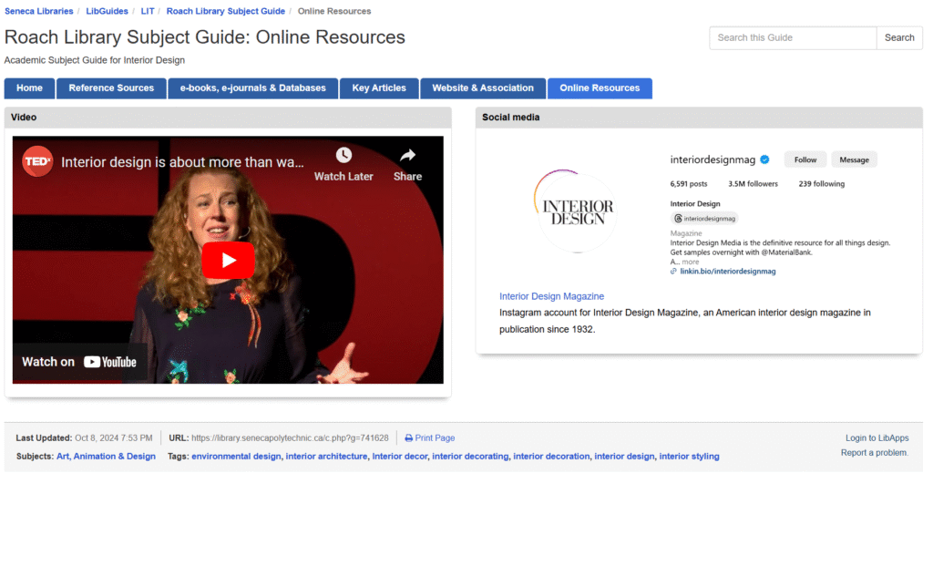The width and height of the screenshot is (933, 576).
Task: Click the environmental design tag
Action: (236, 457)
